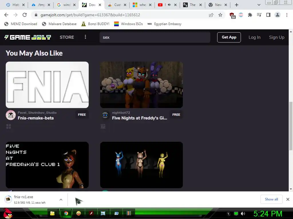Open the FNIA thumbnail card
The height and width of the screenshot is (219, 293).
[47, 85]
